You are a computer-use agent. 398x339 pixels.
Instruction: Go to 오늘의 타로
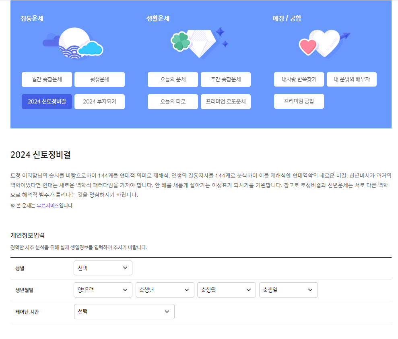point(173,101)
